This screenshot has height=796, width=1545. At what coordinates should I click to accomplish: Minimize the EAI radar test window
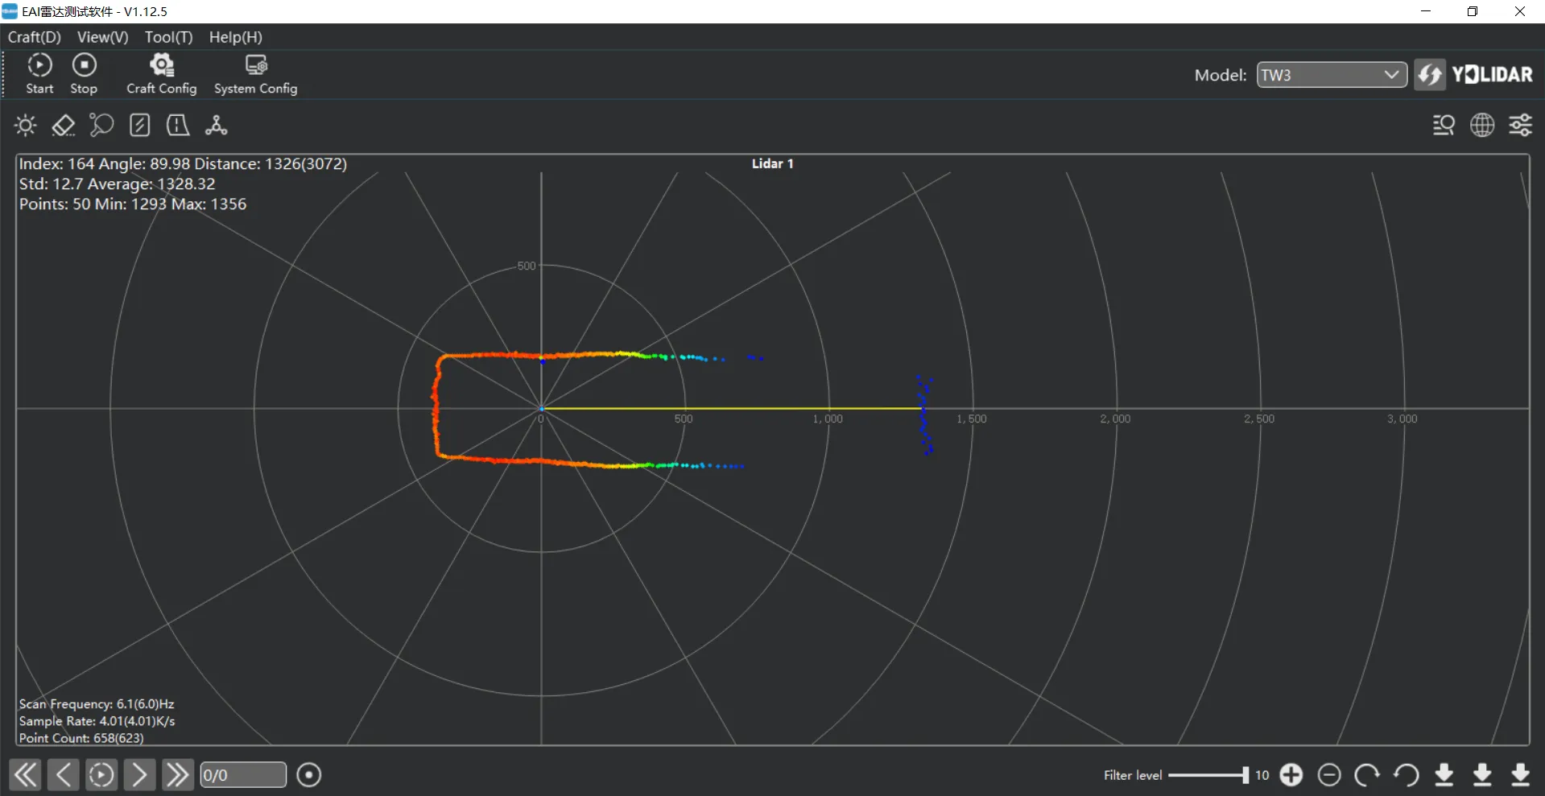point(1426,11)
